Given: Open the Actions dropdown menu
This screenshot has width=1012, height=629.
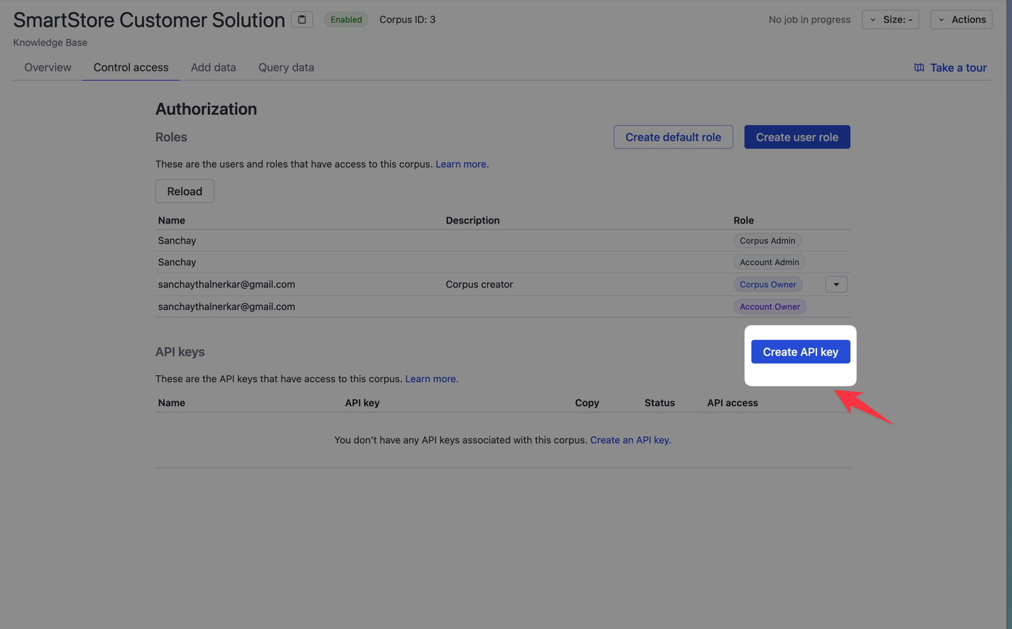Looking at the screenshot, I should point(961,19).
